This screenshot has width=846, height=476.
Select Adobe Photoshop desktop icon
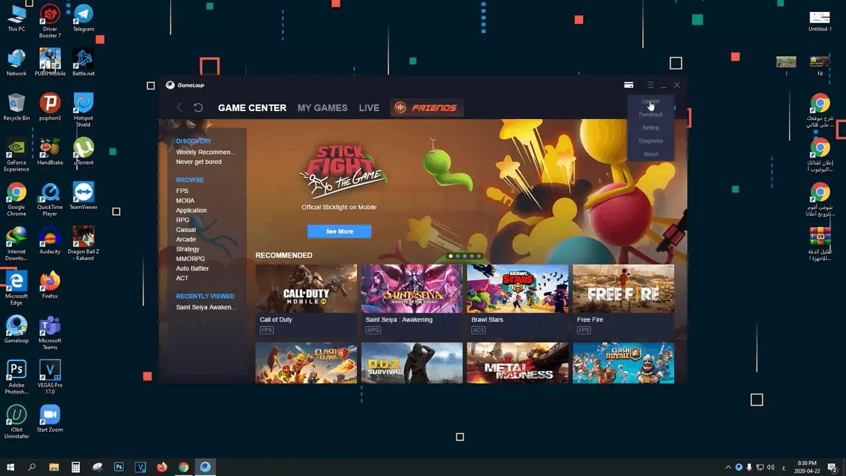pyautogui.click(x=17, y=377)
